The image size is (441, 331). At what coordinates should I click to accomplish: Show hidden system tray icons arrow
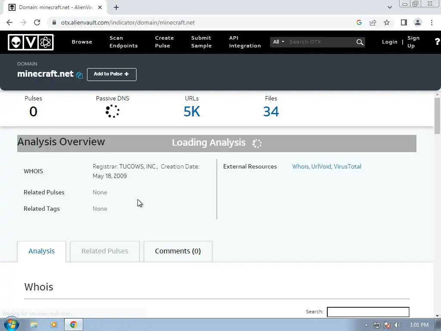point(366,325)
